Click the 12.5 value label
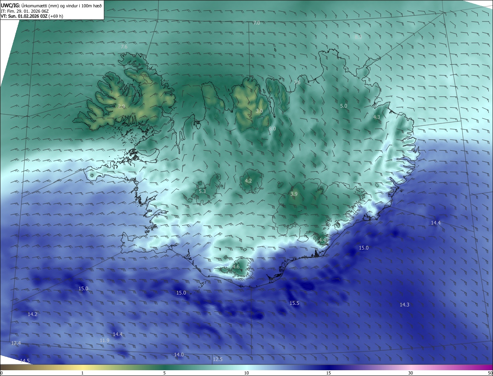Screen dimensions: 493x376 [x=218, y=359]
